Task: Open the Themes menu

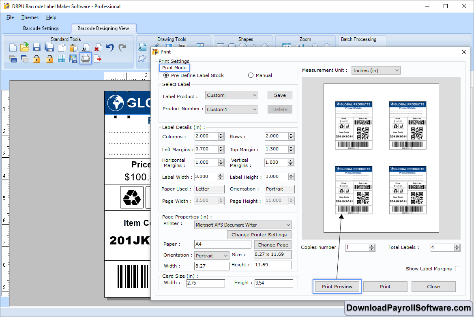Action: tap(30, 17)
